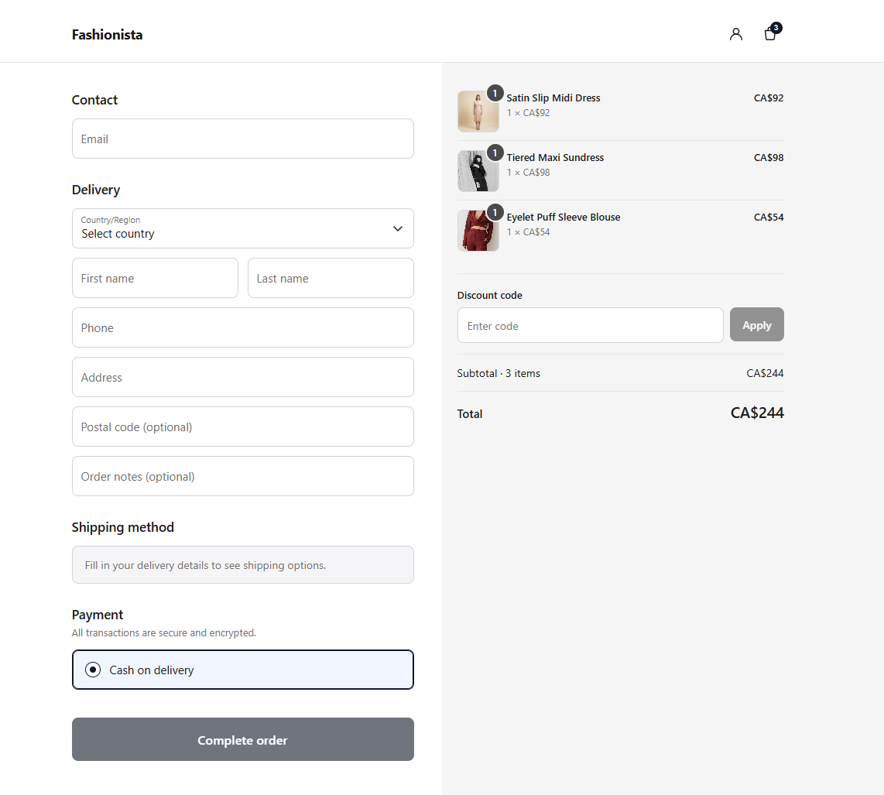Click the Address input field
Screen dimensions: 884x795
click(243, 377)
